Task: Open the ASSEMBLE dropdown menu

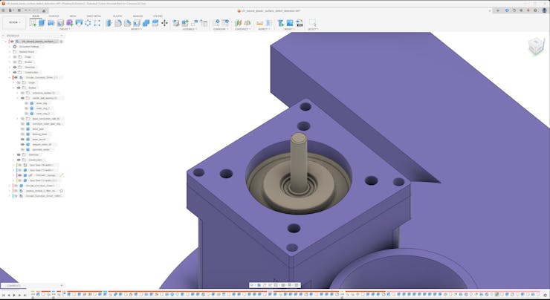Action: (190, 29)
